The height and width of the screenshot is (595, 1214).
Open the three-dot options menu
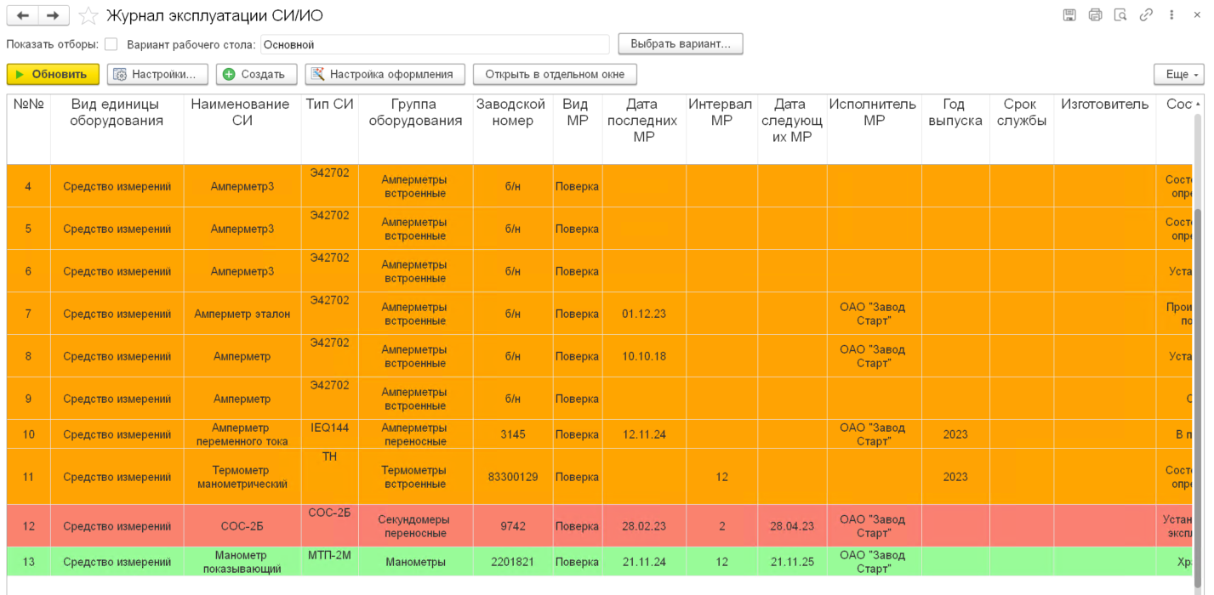(x=1171, y=15)
